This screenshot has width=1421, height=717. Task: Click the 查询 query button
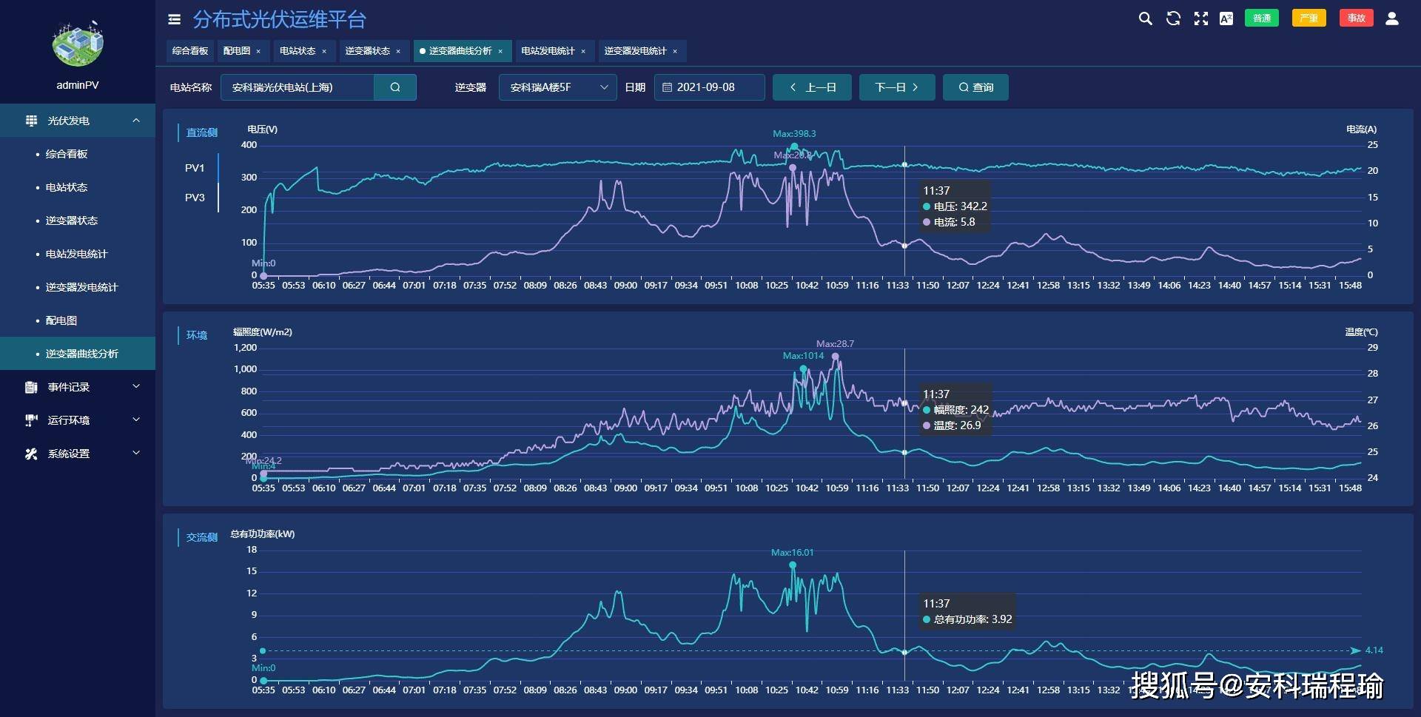click(975, 87)
